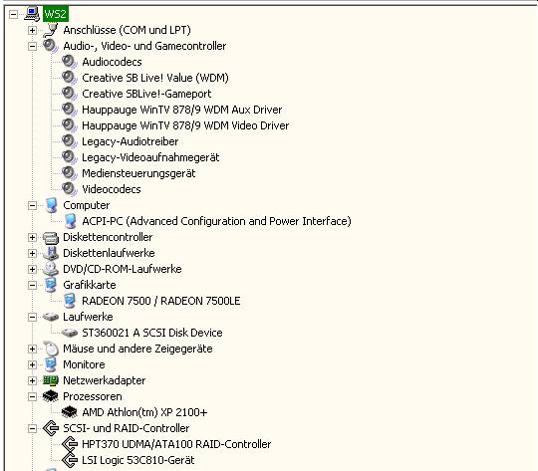Click the Netzwerkadapter network card icon

coord(51,380)
